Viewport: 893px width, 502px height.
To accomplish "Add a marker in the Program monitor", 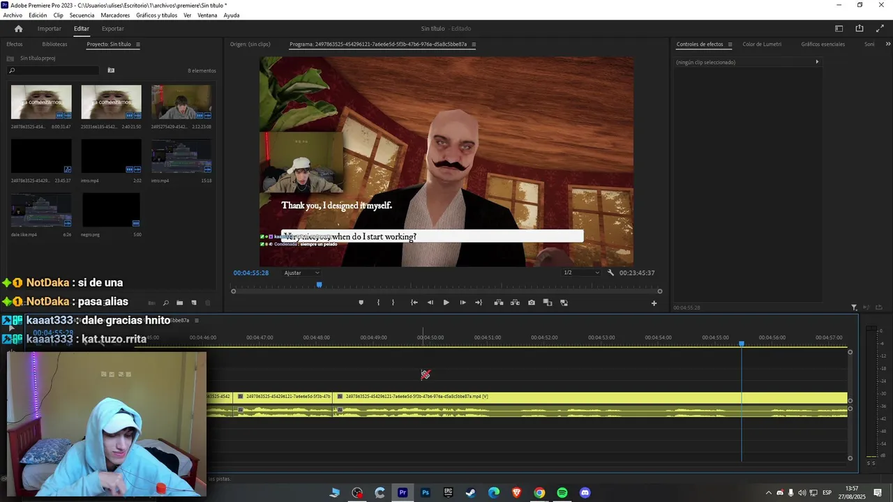I will (361, 303).
